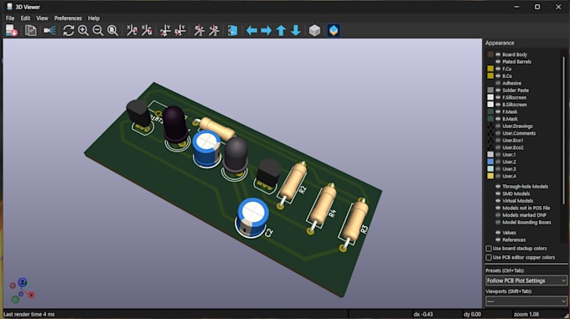The height and width of the screenshot is (319, 570).
Task: Rotate Y counterclockwise toolbar icon
Action: point(180,30)
